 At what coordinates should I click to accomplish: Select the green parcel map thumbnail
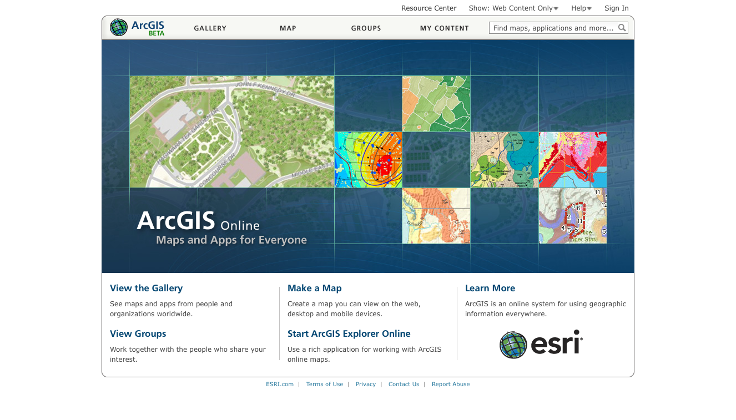point(436,104)
